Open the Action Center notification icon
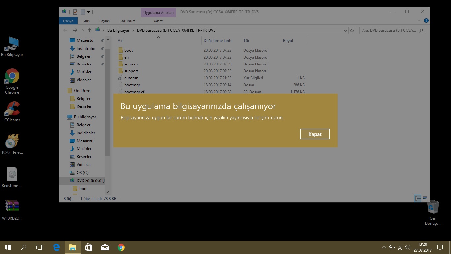 [440, 247]
